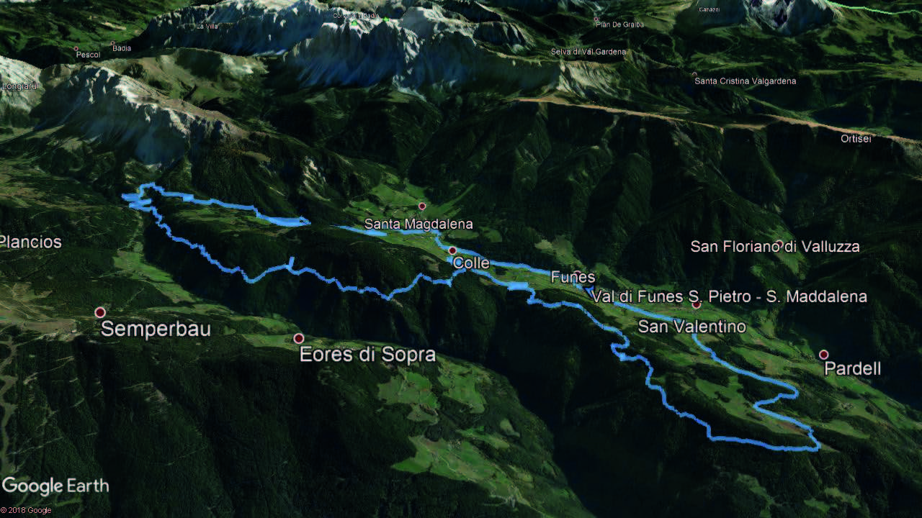Open the Plancios place label
922x518 pixels.
click(x=31, y=242)
